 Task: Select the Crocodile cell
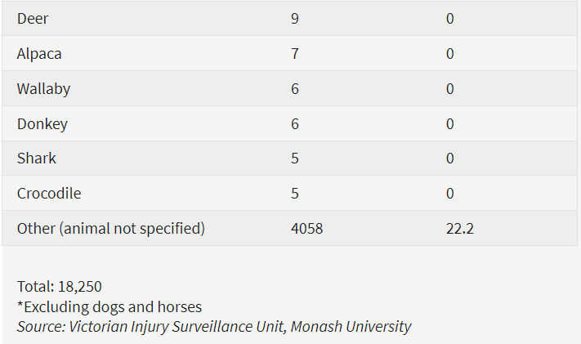(49, 194)
